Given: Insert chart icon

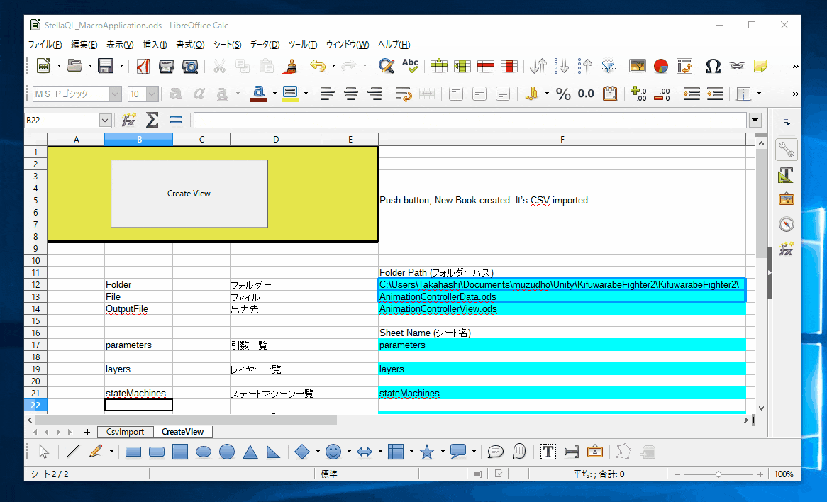Looking at the screenshot, I should [x=661, y=66].
